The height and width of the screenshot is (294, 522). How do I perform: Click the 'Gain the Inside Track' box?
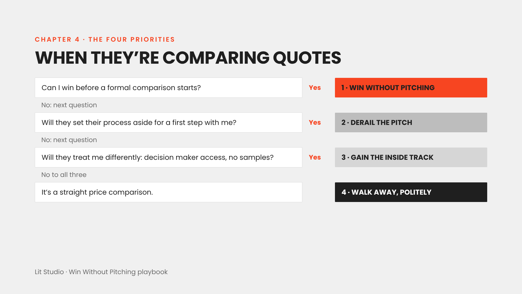pos(411,157)
